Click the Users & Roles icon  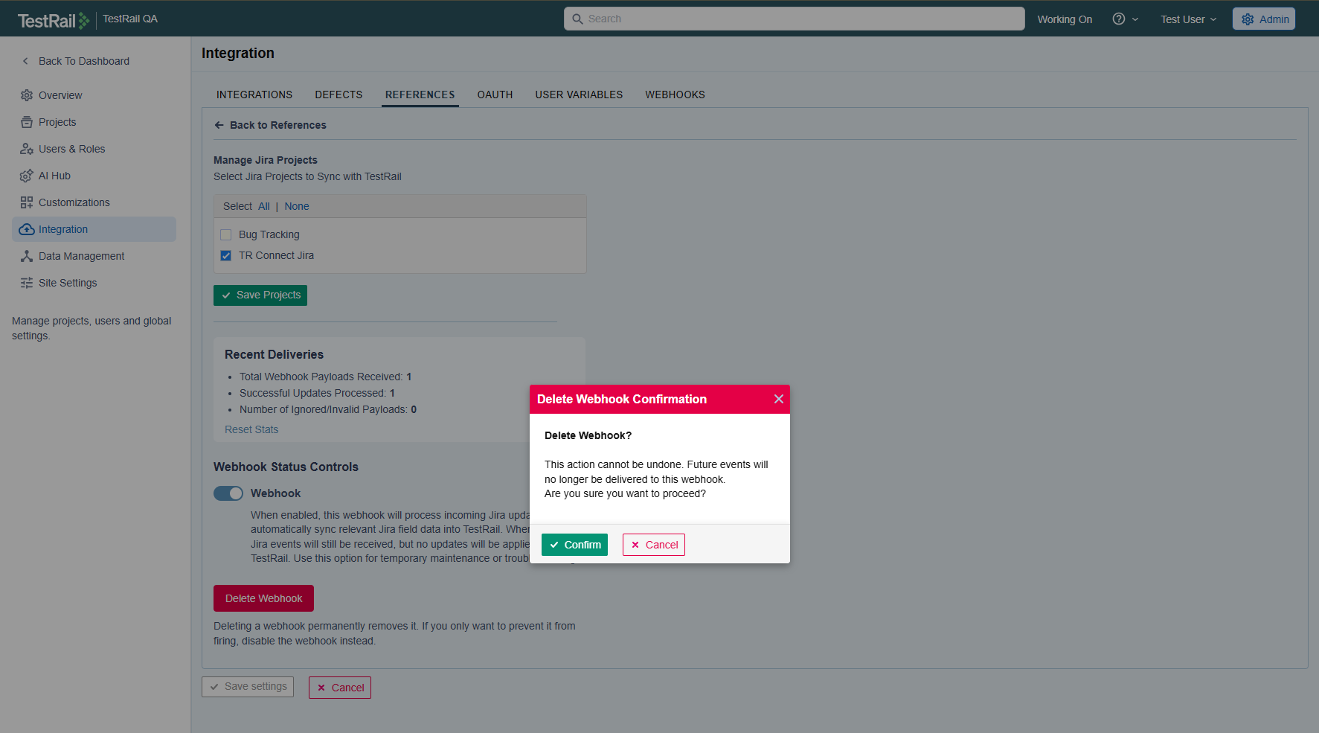click(27, 149)
